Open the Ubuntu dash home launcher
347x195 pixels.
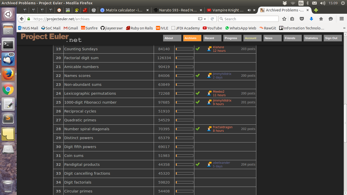tap(8, 14)
